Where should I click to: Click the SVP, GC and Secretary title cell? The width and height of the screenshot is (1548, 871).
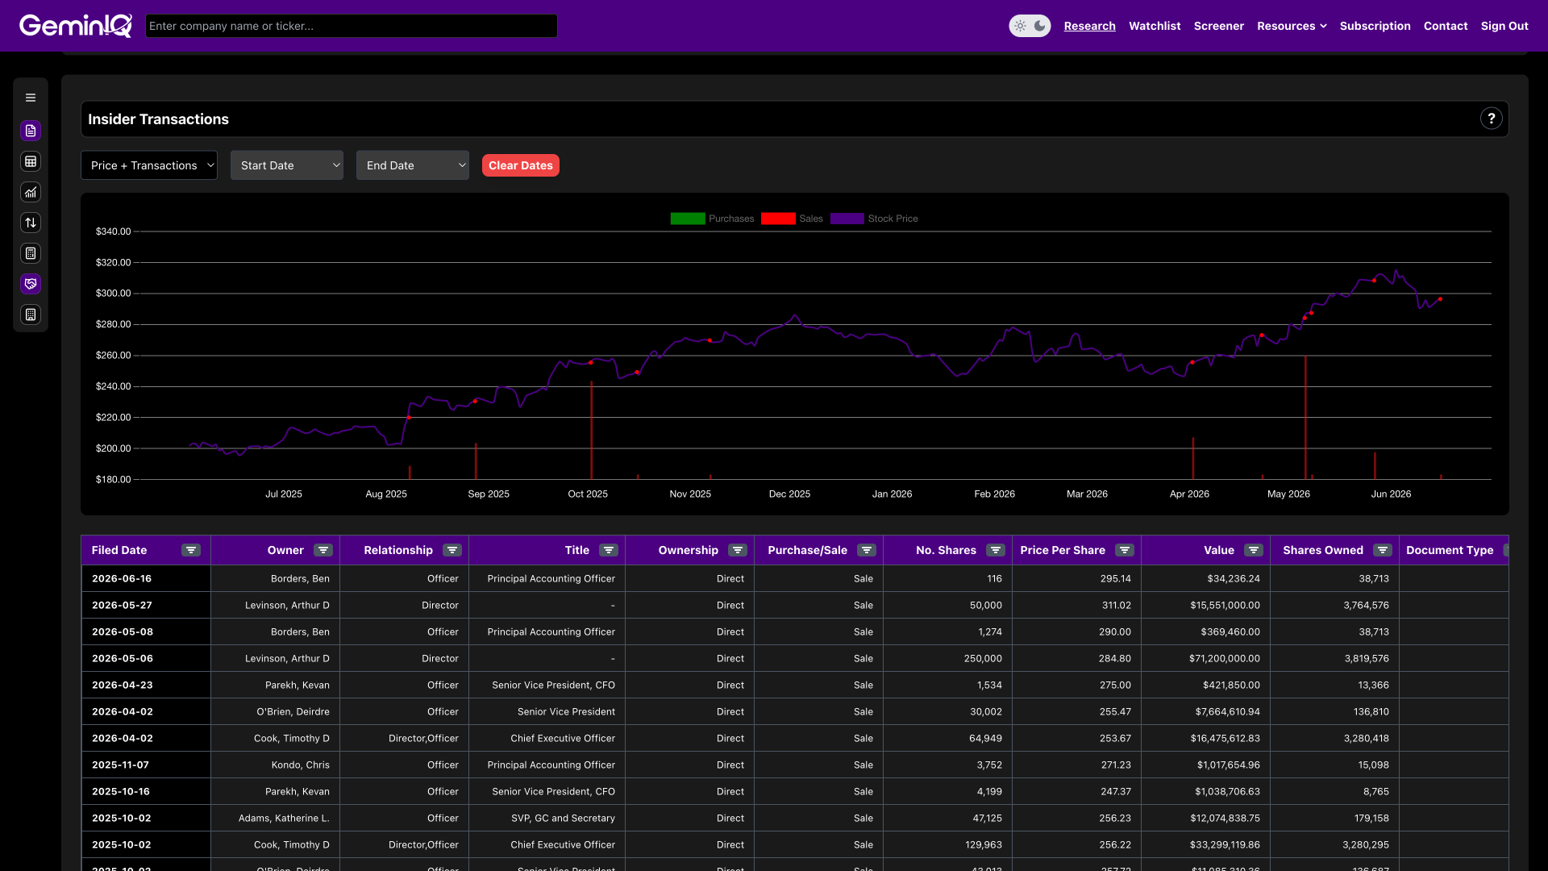coord(547,818)
